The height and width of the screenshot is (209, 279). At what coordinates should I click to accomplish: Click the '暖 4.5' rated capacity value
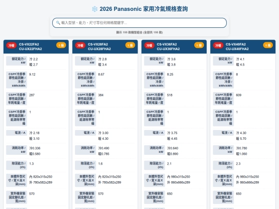click(x=240, y=65)
